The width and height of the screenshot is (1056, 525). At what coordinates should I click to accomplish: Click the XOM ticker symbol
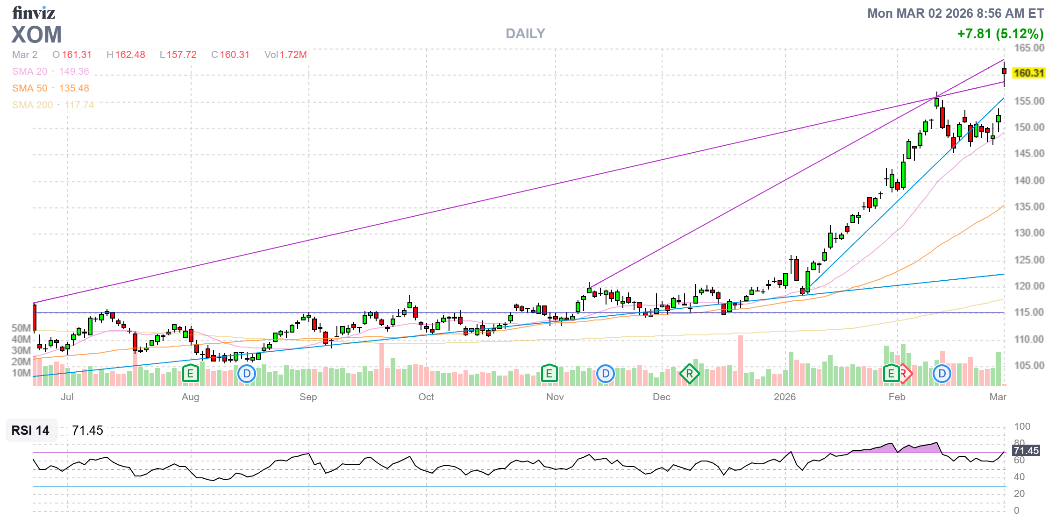click(x=36, y=35)
